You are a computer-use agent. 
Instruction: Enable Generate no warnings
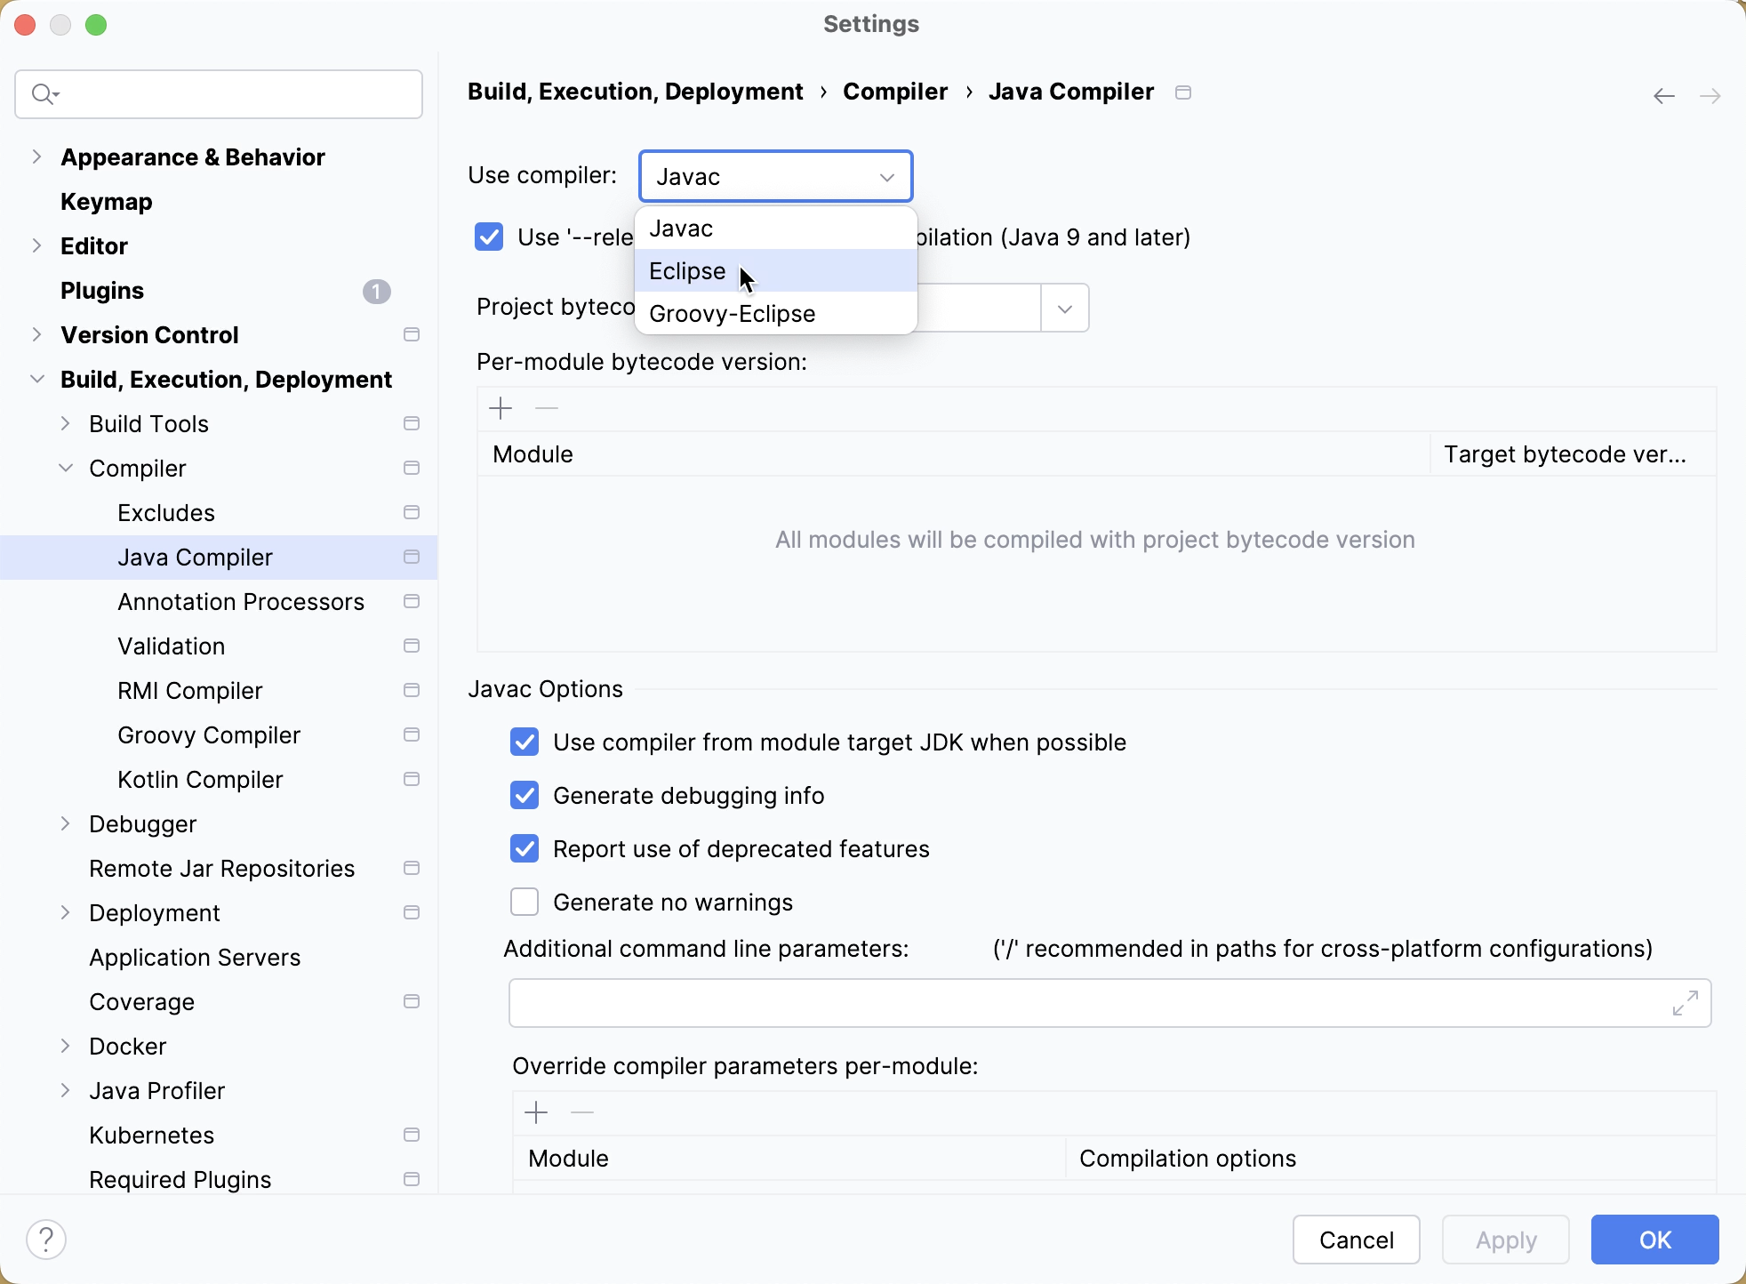pyautogui.click(x=525, y=903)
